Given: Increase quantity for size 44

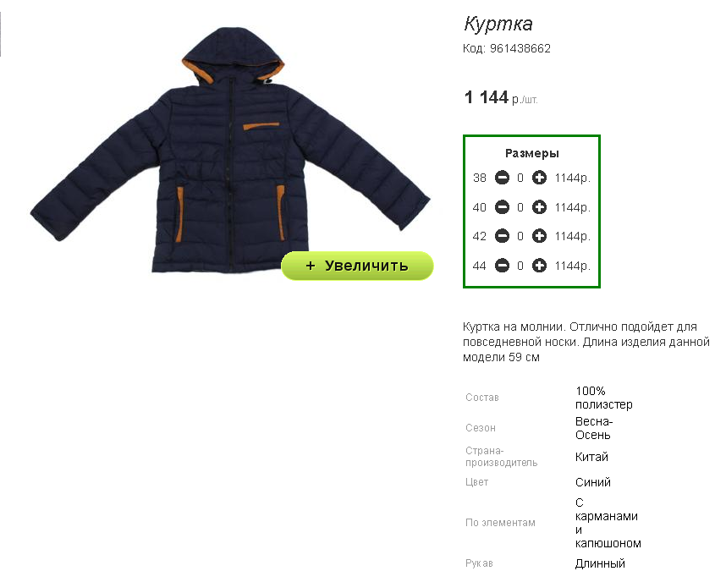Looking at the screenshot, I should point(539,266).
